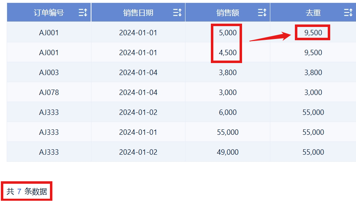This screenshot has height=202, width=356.
Task: Select the AJ078 order number cell
Action: pos(49,92)
